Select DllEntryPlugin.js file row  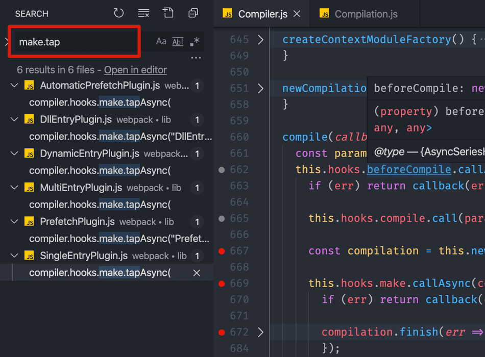point(107,120)
